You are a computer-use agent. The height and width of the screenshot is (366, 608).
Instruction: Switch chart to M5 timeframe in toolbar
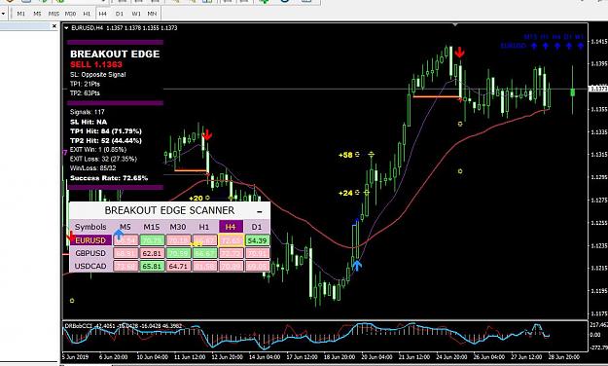(x=37, y=14)
